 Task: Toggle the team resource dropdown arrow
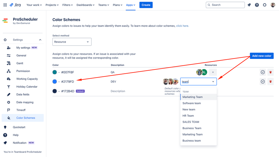tap(213, 82)
